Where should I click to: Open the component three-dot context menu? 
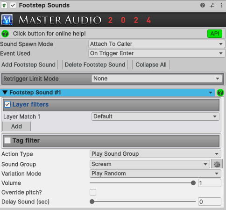click(221, 5)
